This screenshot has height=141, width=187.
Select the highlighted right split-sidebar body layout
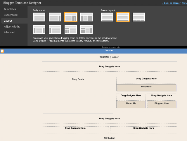click(71, 17)
